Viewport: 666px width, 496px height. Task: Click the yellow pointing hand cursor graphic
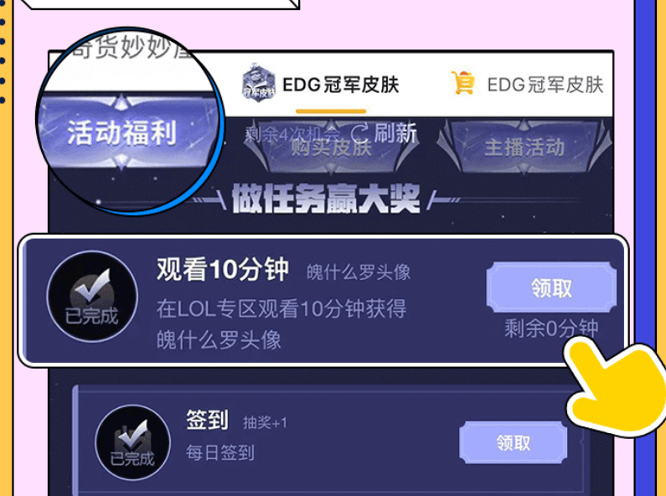coord(616,385)
